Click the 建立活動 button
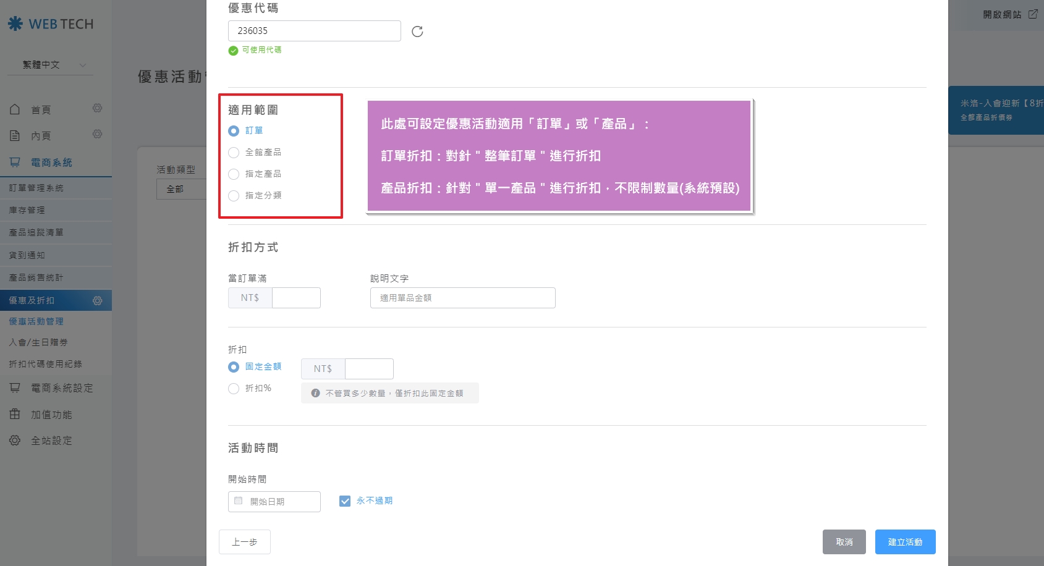The width and height of the screenshot is (1044, 566). coord(904,542)
